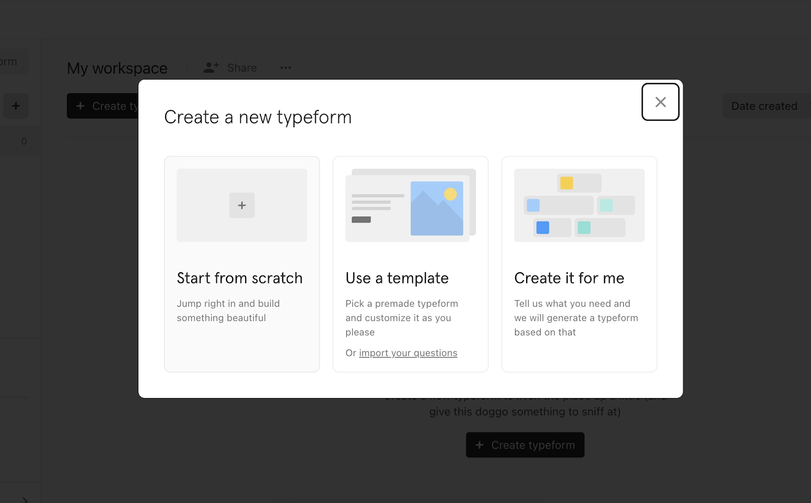Click the add workspace plus icon in sidebar

pyautogui.click(x=16, y=106)
